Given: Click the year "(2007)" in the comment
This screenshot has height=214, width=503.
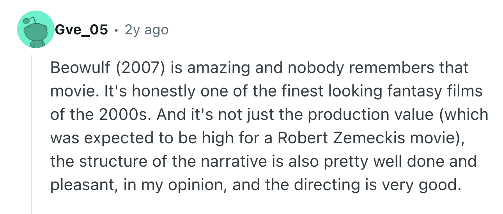Looking at the screenshot, I should [137, 68].
